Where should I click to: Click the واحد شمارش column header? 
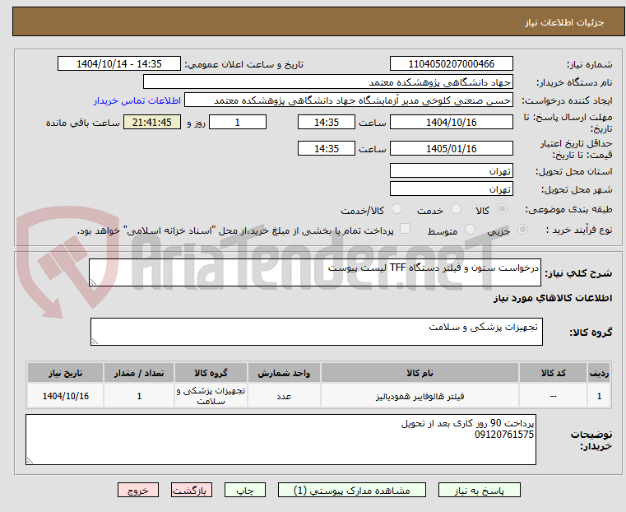tap(284, 373)
